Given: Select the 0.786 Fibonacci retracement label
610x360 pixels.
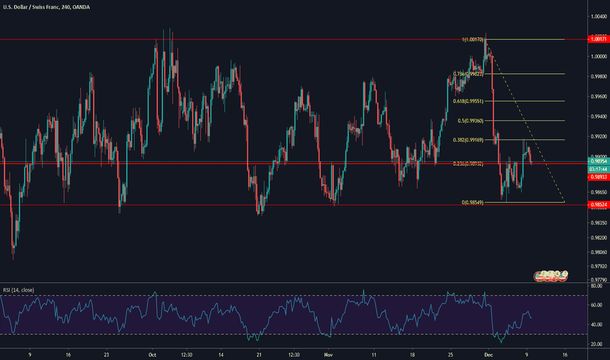Looking at the screenshot, I should coord(465,74).
